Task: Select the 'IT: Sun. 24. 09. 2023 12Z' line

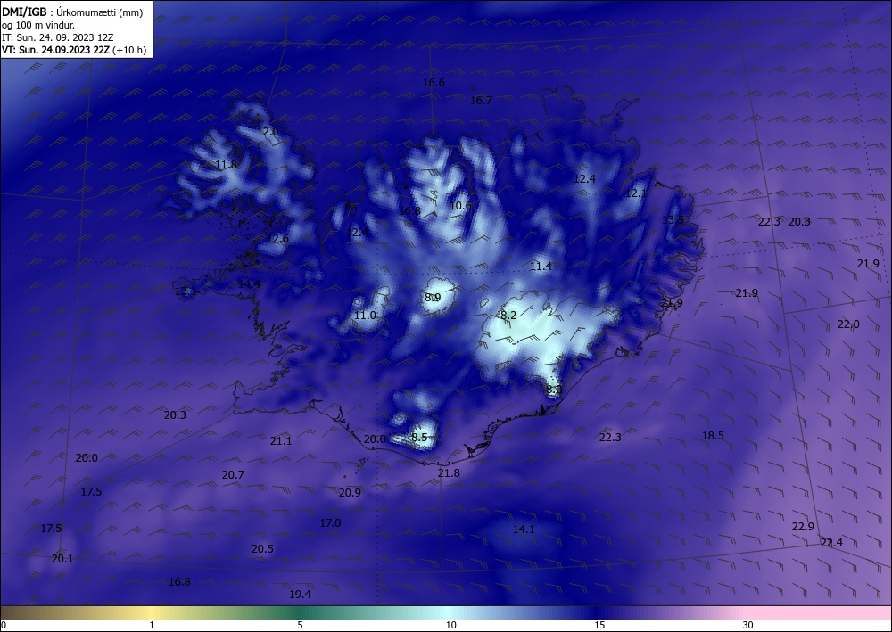Action: pyautogui.click(x=57, y=37)
